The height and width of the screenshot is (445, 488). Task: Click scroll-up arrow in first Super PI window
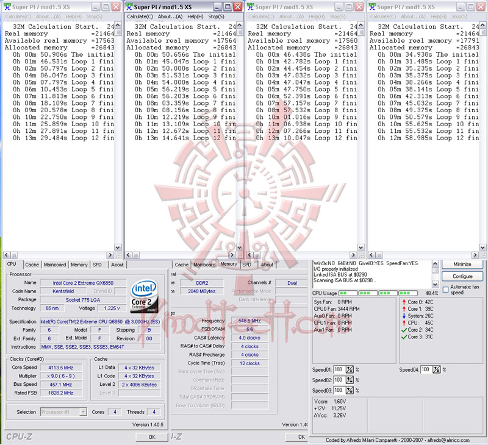[118, 25]
